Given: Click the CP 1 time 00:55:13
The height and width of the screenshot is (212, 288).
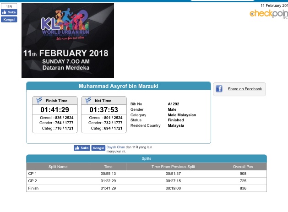Looking at the screenshot, I should pyautogui.click(x=108, y=174).
